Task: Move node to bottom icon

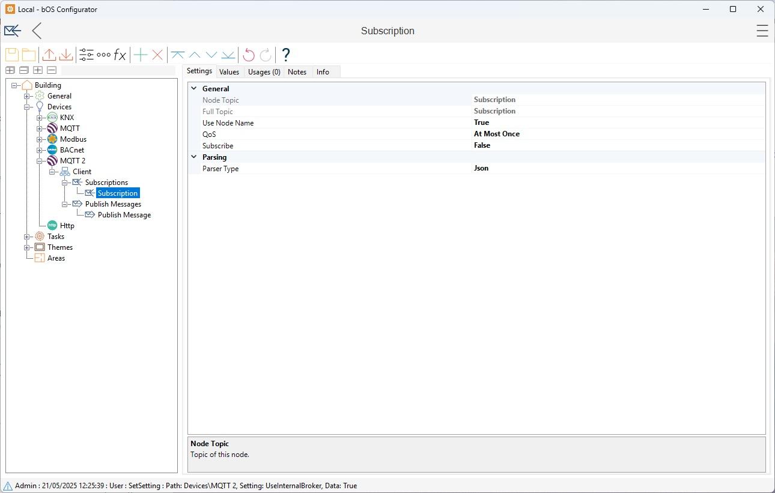Action: [x=228, y=55]
